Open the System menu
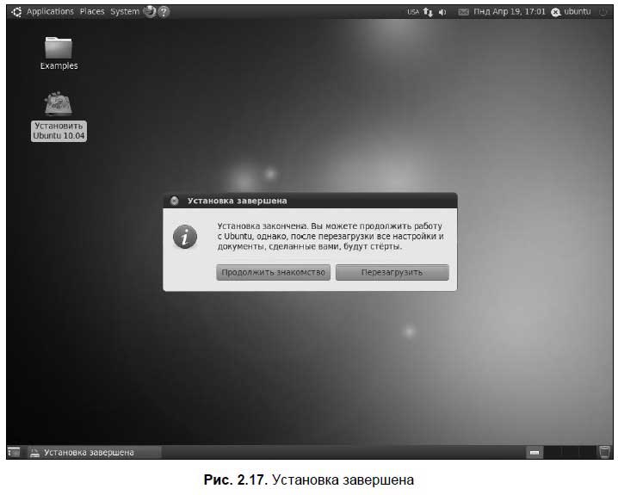Viewport: 618px width, 495px height. (x=124, y=11)
